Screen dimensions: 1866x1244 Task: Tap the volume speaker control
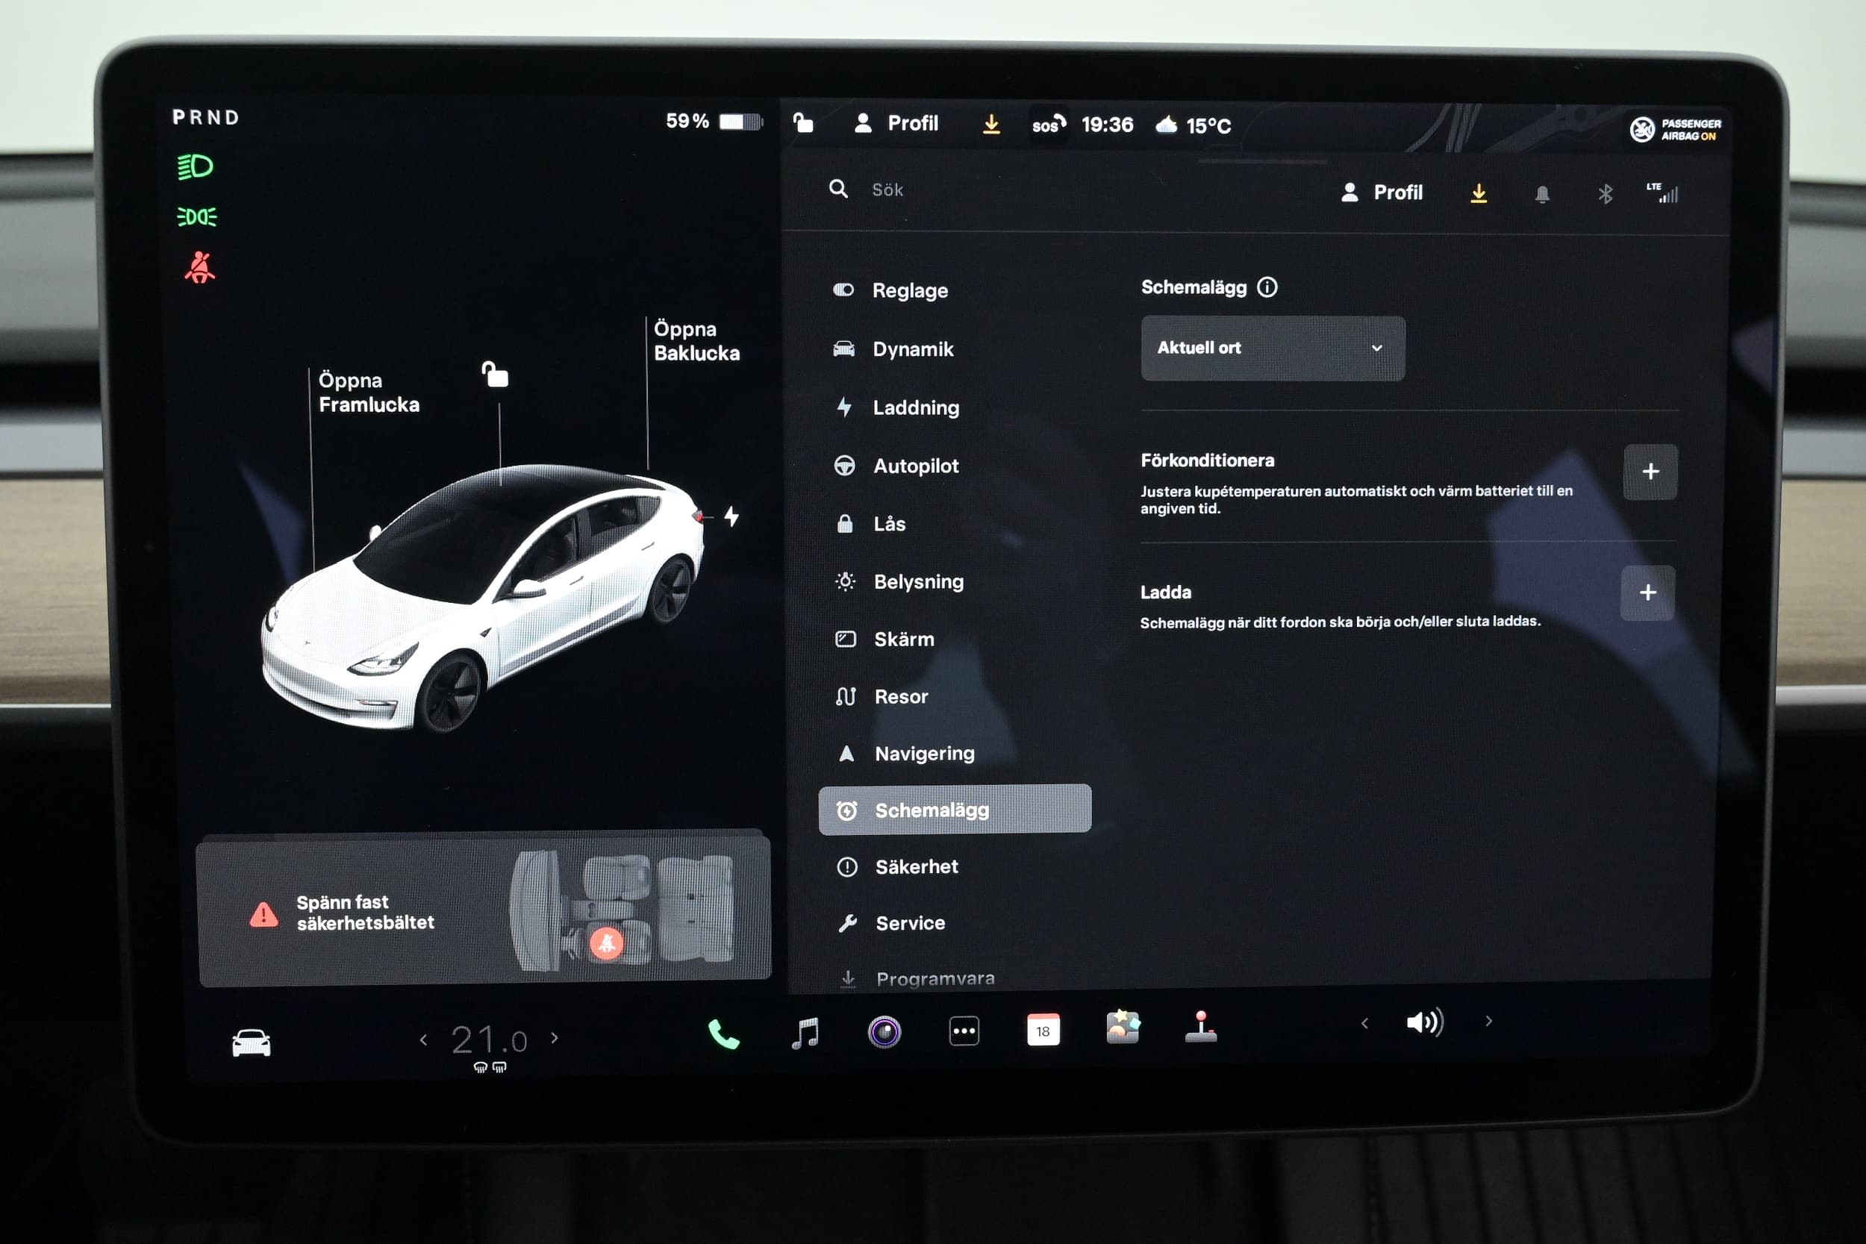point(1424,1022)
